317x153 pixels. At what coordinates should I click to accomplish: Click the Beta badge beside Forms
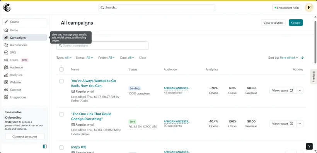click(x=25, y=60)
